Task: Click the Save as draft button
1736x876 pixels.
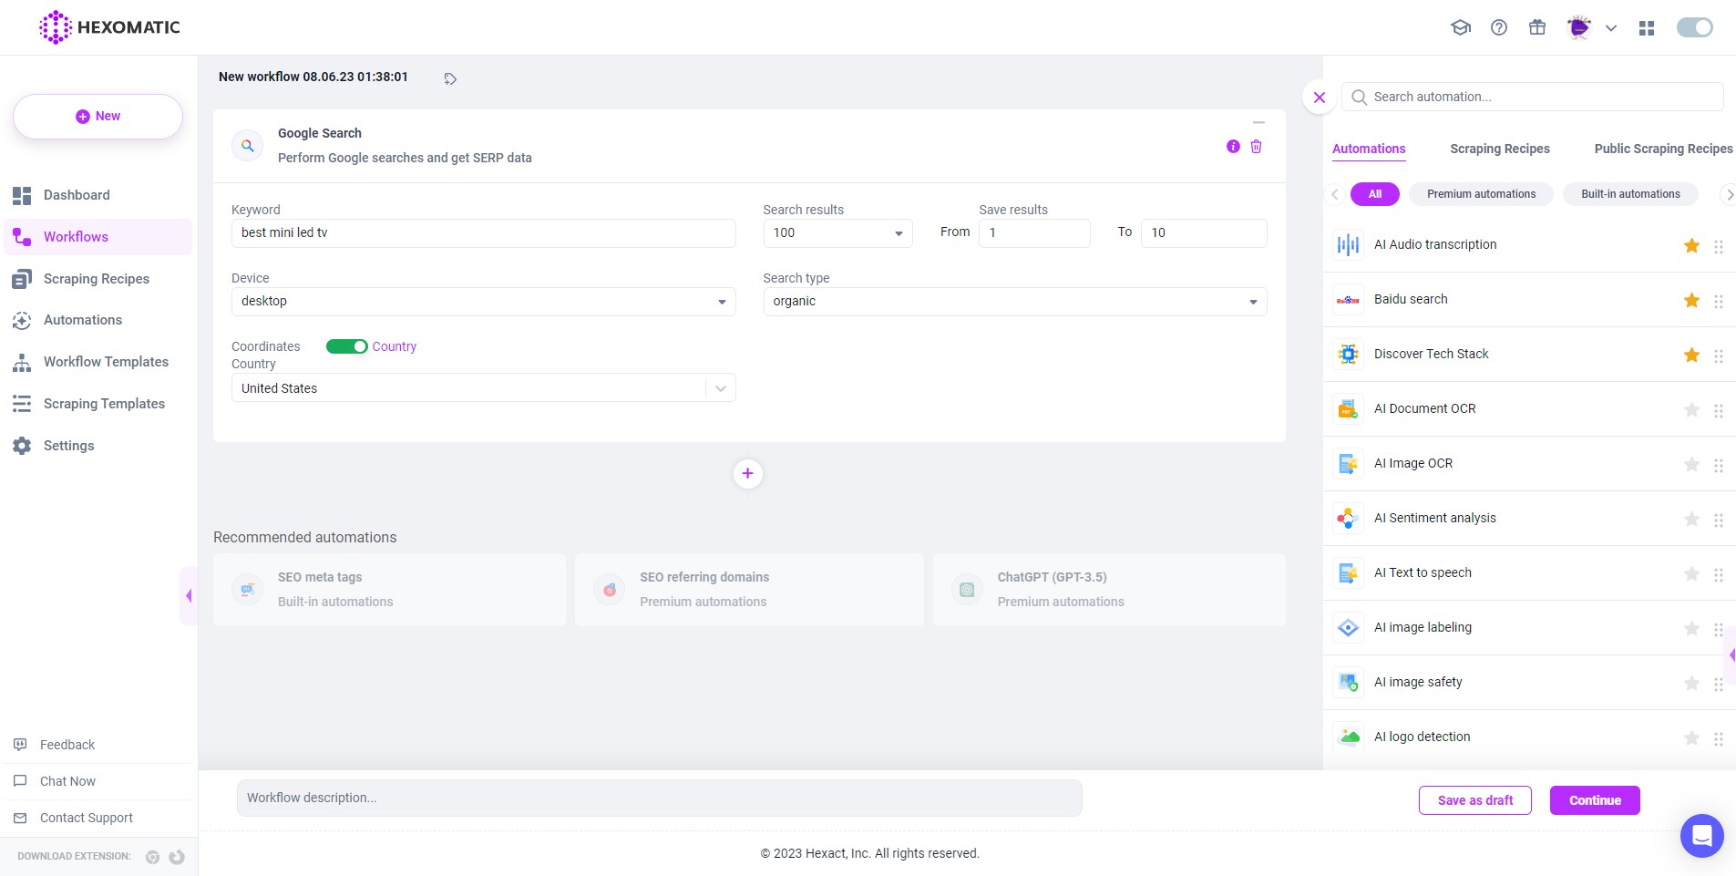Action: tap(1474, 799)
